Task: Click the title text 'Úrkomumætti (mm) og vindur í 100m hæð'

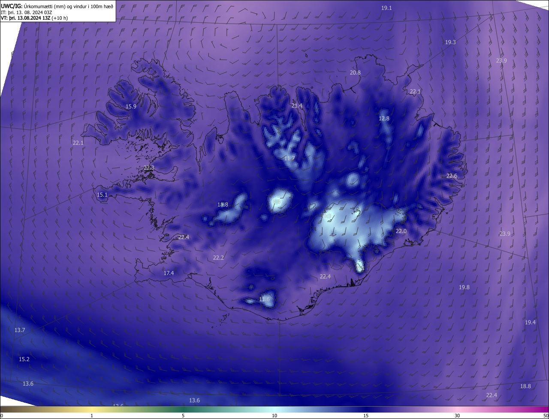Action: 68,6
